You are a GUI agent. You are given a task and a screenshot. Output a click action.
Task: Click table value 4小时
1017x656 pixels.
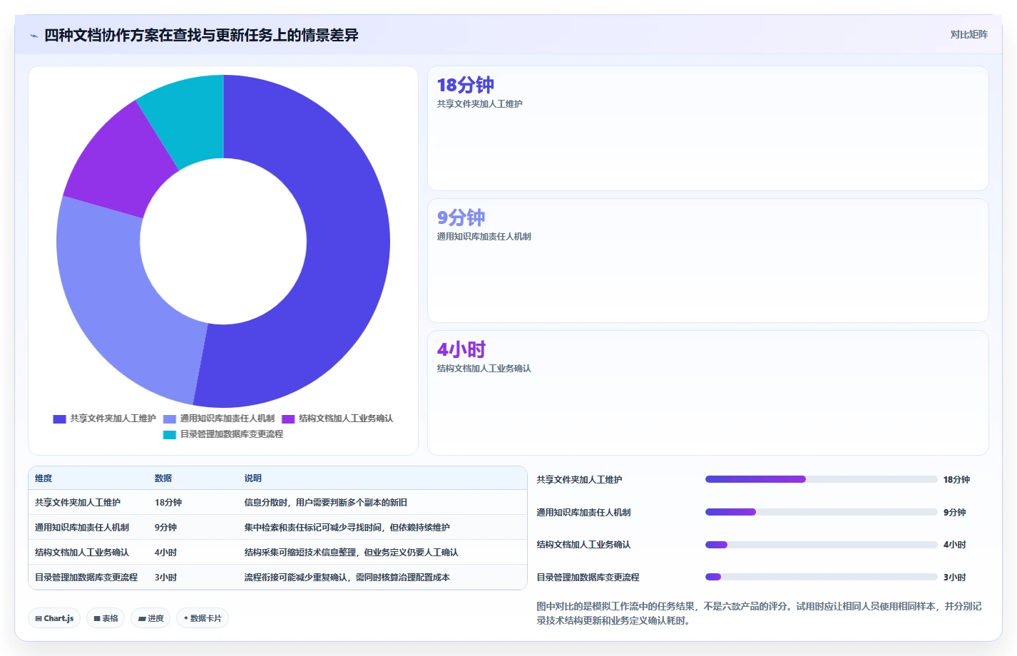pos(165,553)
